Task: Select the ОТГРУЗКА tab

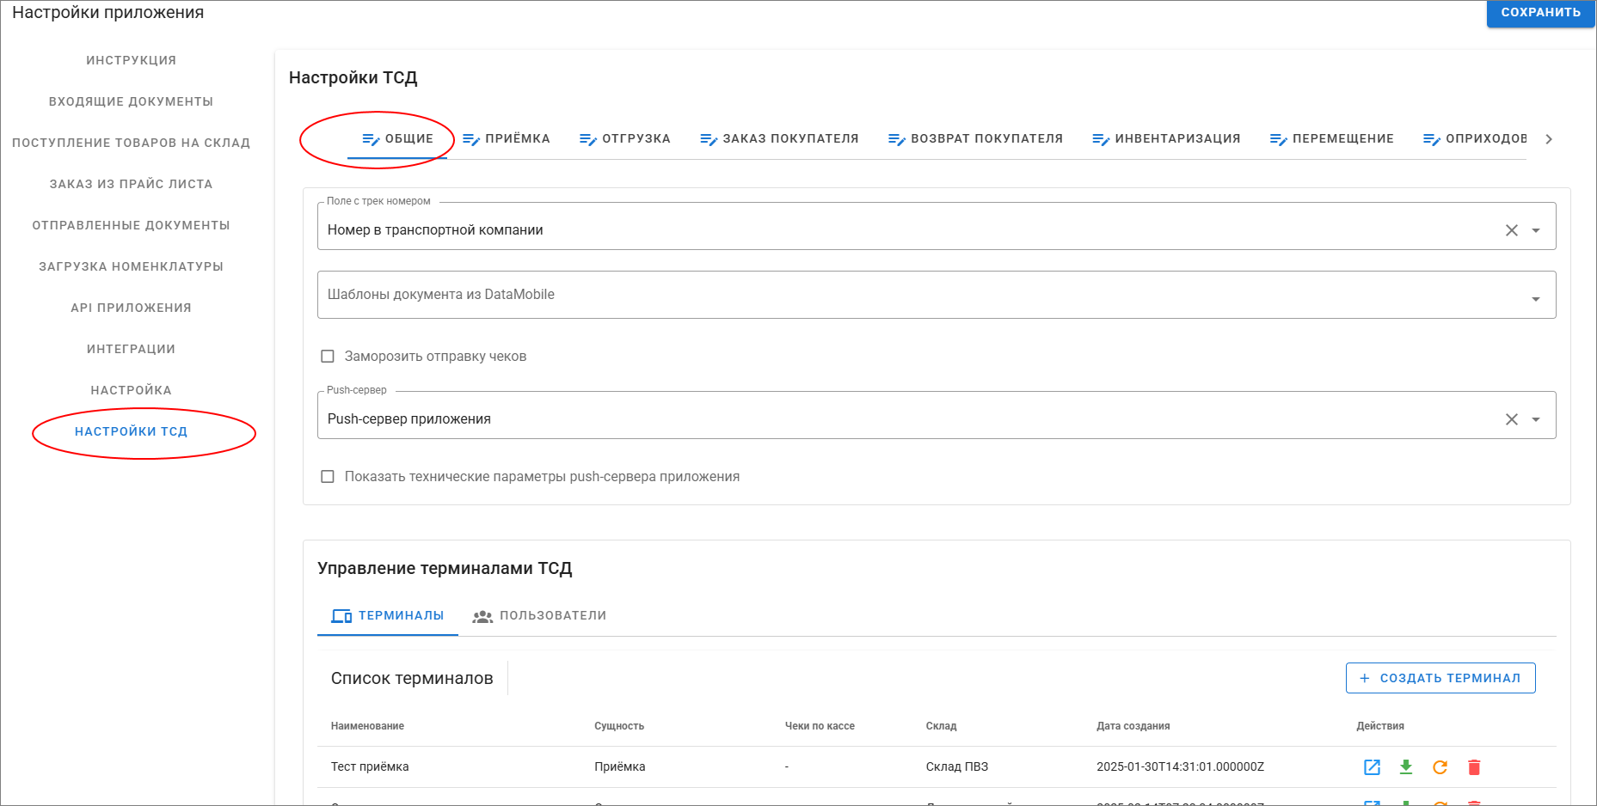Action: pos(624,139)
